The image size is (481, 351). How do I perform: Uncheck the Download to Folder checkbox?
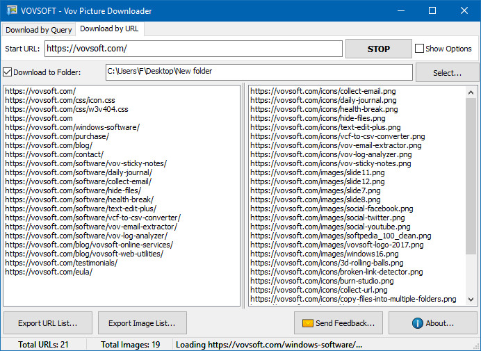point(8,72)
